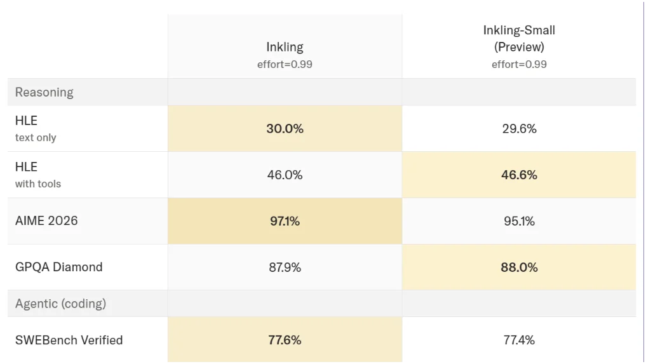This screenshot has height=364, width=646.
Task: Click the highlighted 88.0% cell
Action: 519,267
